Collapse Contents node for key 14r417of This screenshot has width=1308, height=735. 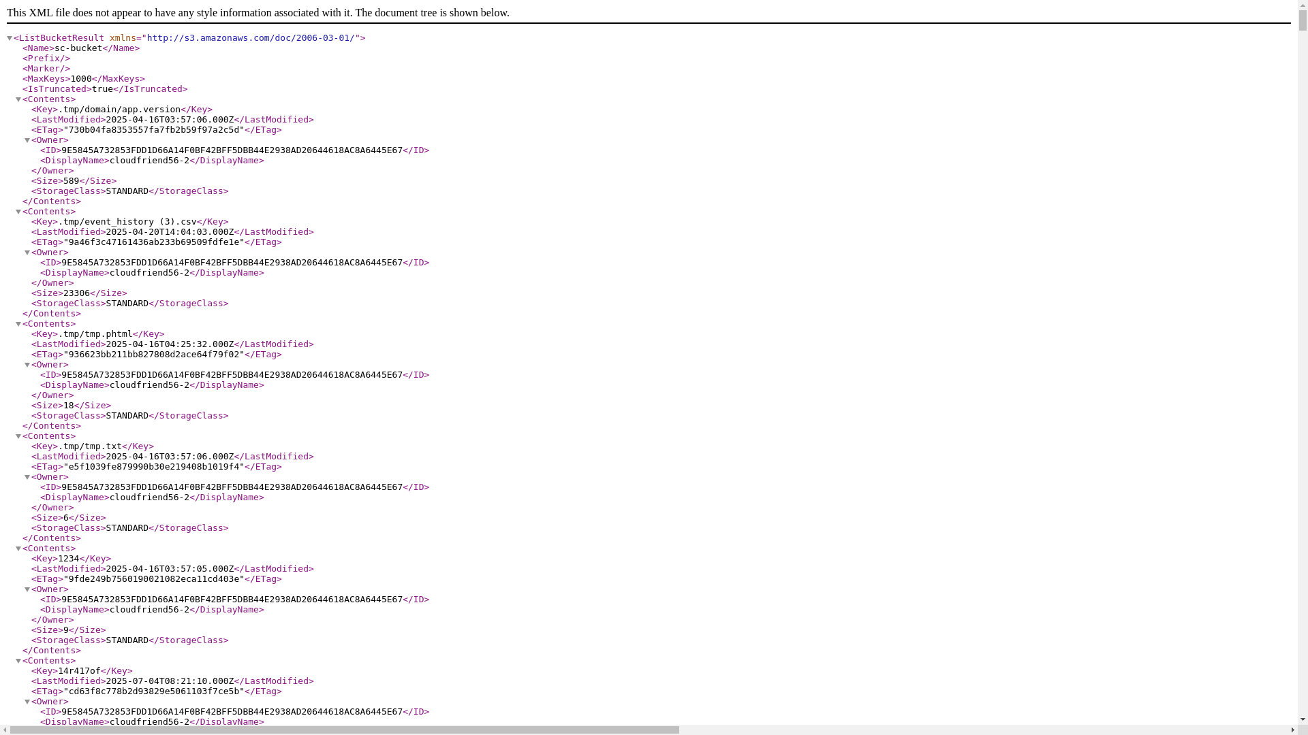tap(18, 661)
